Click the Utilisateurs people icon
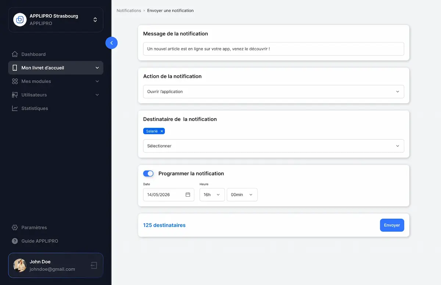The image size is (441, 285). [15, 95]
